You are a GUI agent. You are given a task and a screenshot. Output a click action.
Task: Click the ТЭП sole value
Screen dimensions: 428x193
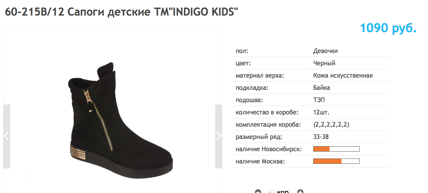click(x=320, y=100)
